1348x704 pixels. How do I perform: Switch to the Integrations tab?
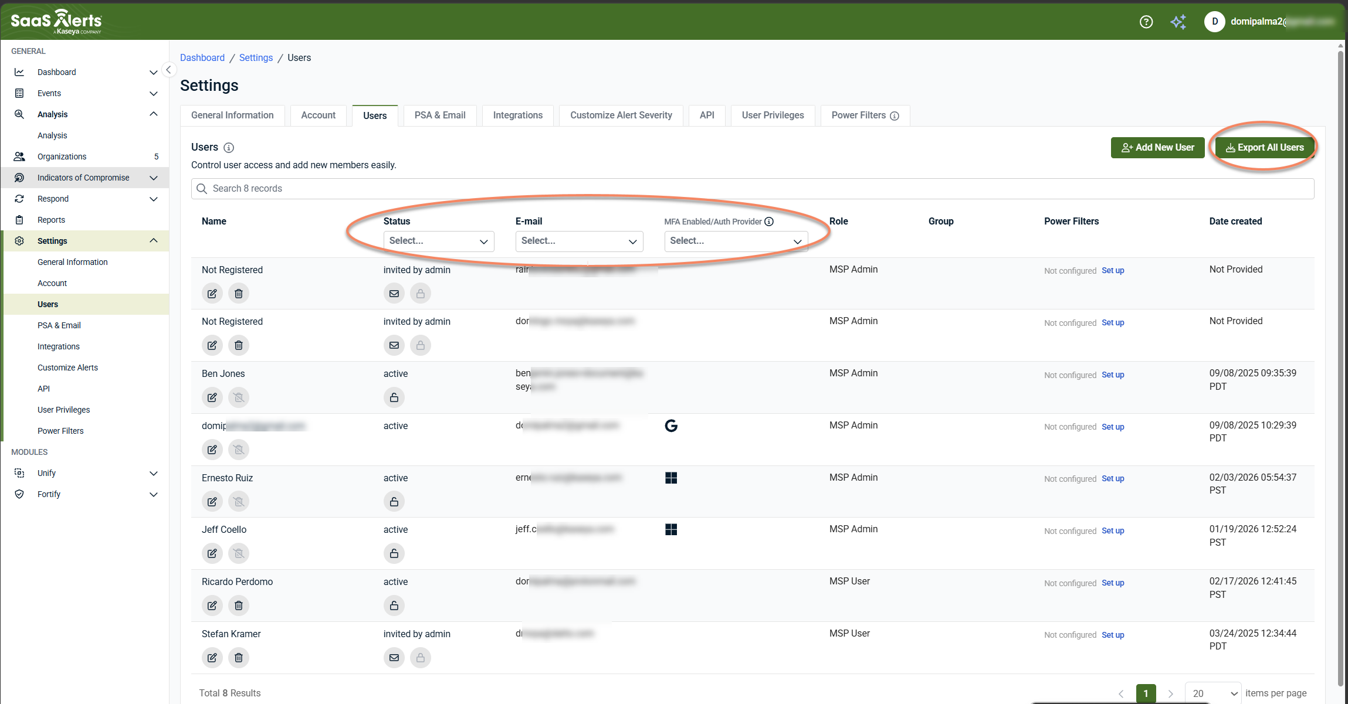[518, 115]
